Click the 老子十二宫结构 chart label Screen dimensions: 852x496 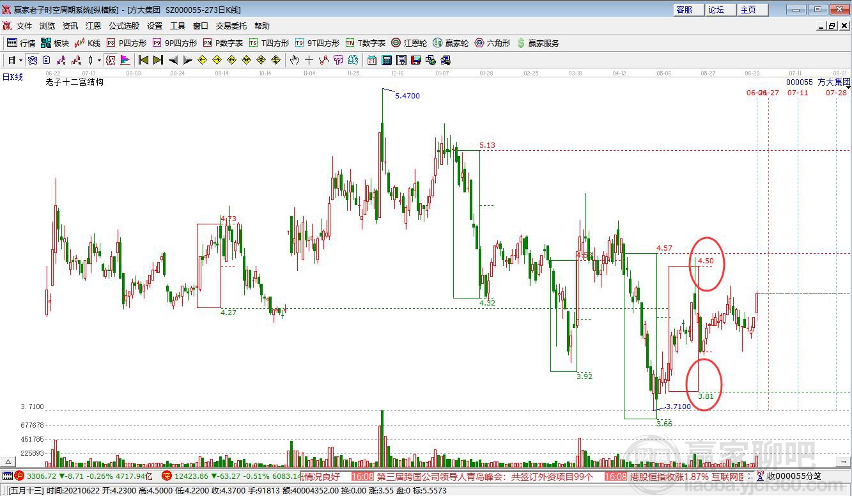(x=75, y=82)
